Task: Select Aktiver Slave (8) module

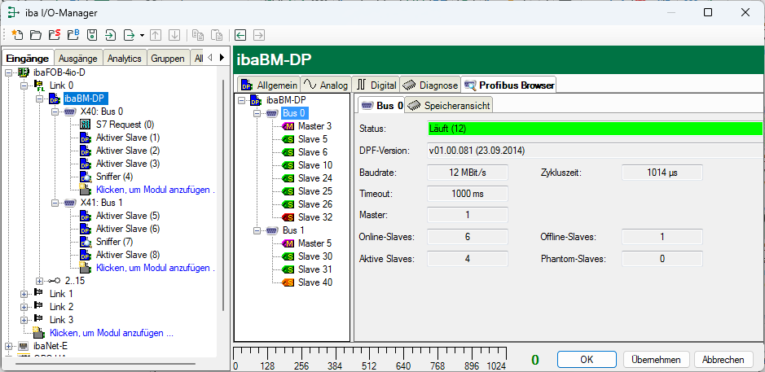Action: point(128,255)
